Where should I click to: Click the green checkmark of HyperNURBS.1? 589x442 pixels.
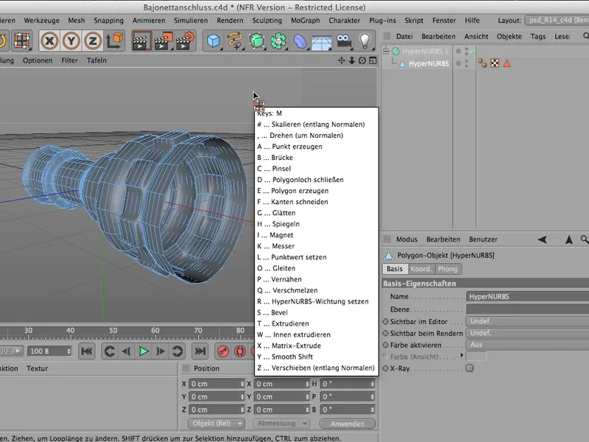[472, 50]
